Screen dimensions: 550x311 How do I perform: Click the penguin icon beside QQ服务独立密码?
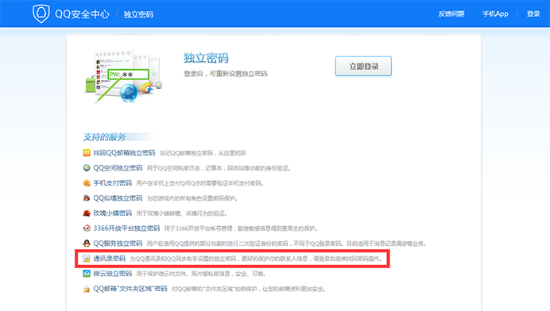click(87, 243)
